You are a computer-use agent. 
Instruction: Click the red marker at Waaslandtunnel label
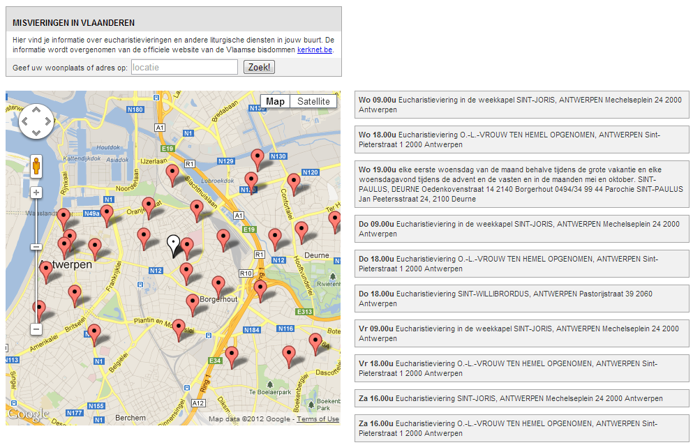[64, 218]
